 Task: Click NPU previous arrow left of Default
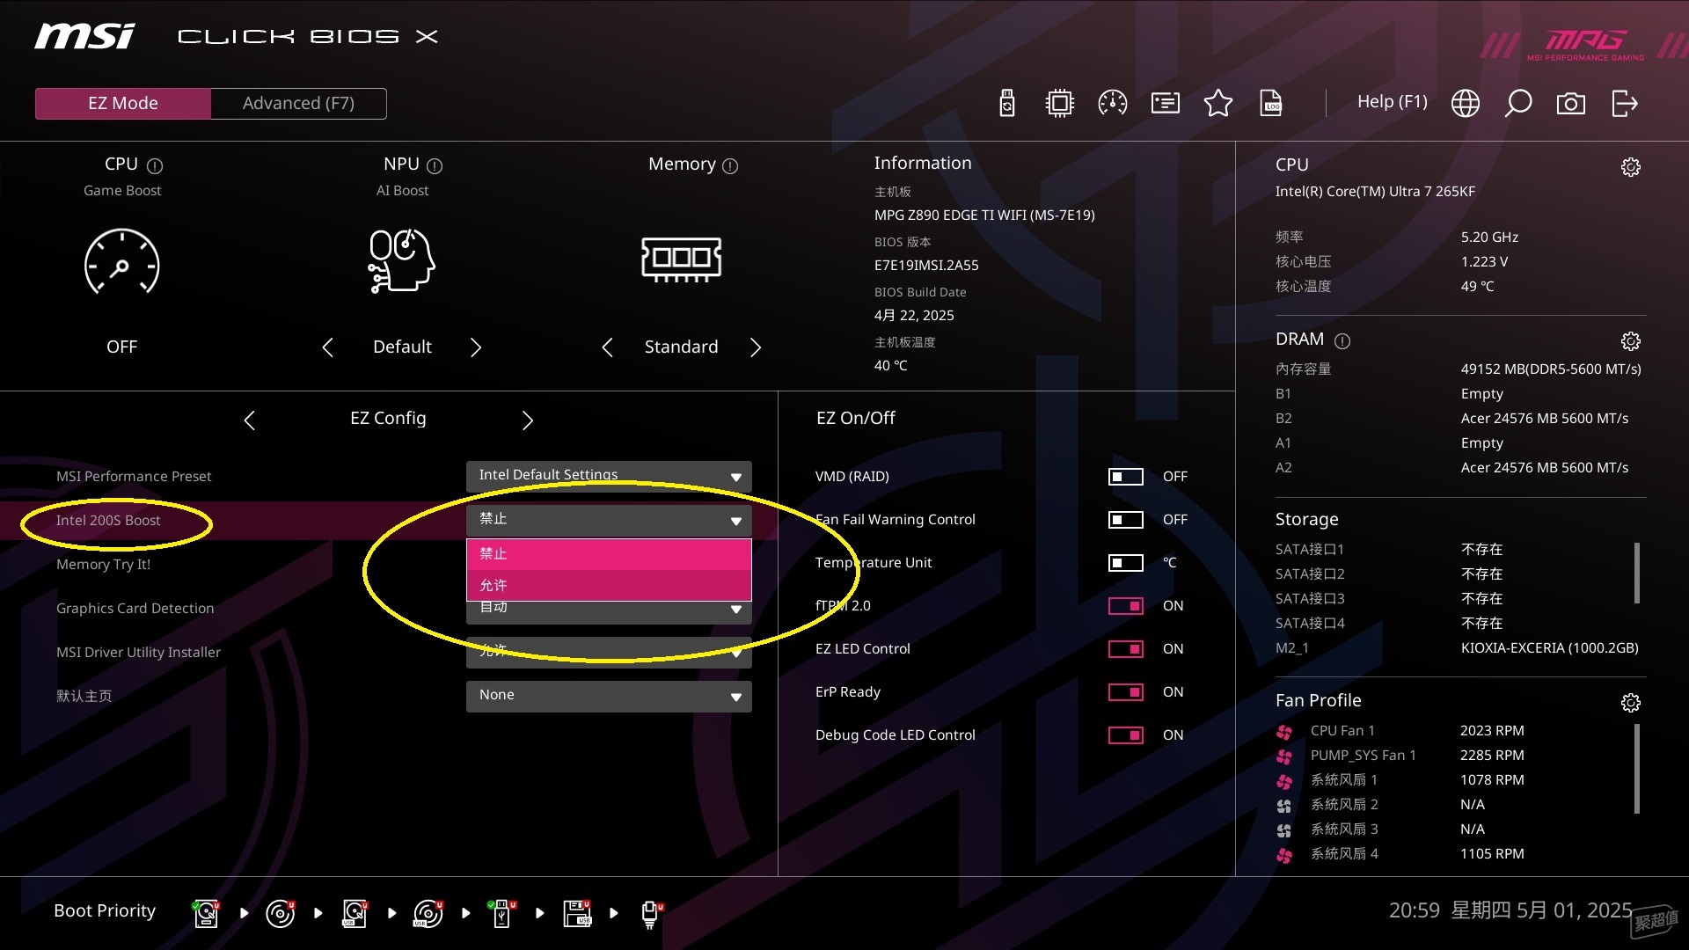pos(328,347)
